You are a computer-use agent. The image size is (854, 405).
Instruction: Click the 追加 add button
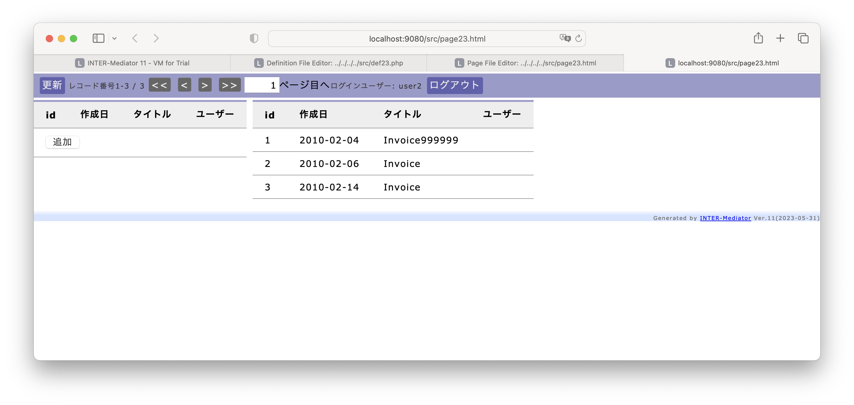62,142
